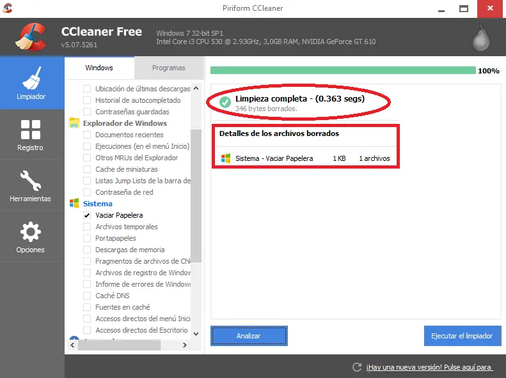Click the refresh icon beside update notice
This screenshot has height=378, width=506.
[x=357, y=367]
